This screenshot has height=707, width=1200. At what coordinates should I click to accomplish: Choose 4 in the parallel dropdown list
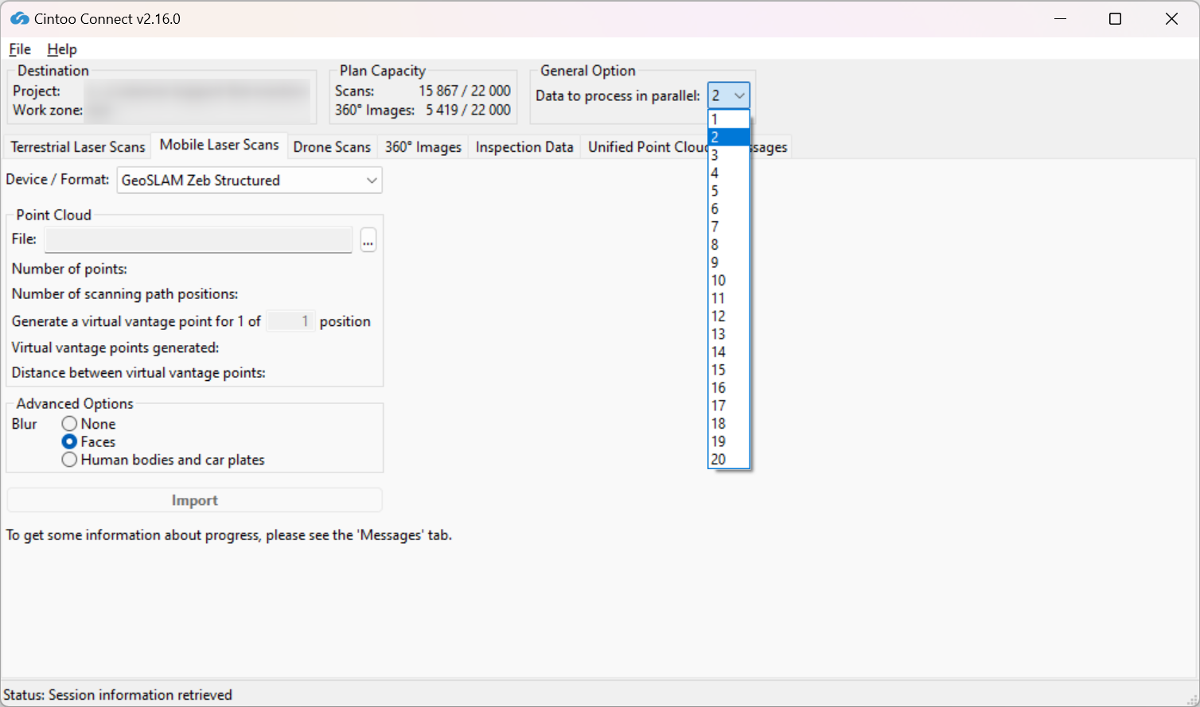coord(729,173)
